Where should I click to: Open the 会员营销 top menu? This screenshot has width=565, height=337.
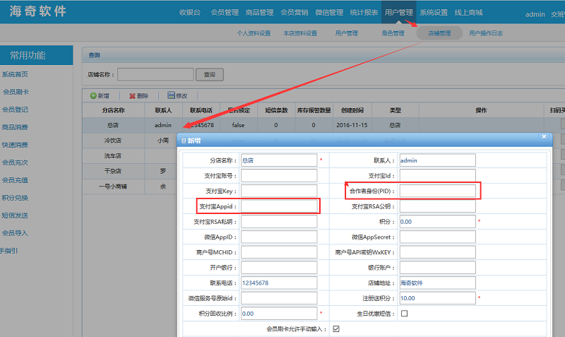(x=295, y=12)
